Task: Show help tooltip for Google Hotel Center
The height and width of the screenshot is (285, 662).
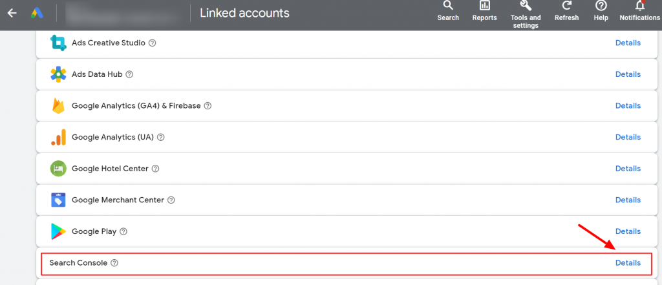Action: coord(155,169)
